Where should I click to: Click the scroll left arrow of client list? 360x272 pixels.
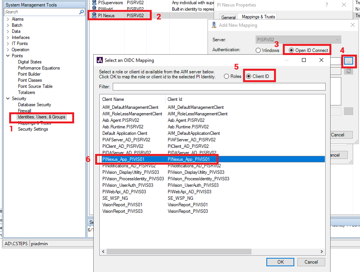click(103, 252)
